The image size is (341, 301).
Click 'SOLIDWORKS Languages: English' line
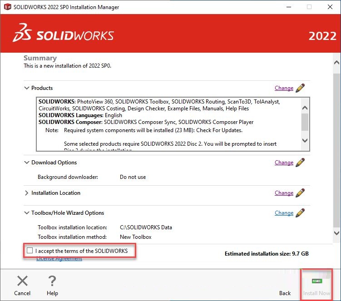pos(80,115)
